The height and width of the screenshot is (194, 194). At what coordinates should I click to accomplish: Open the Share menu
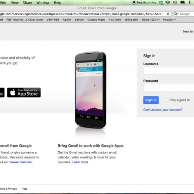pos(28,3)
